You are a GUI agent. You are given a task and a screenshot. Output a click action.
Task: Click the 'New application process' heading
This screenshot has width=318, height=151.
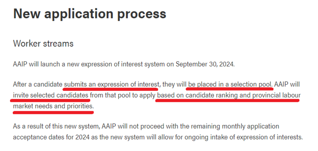coord(90,14)
